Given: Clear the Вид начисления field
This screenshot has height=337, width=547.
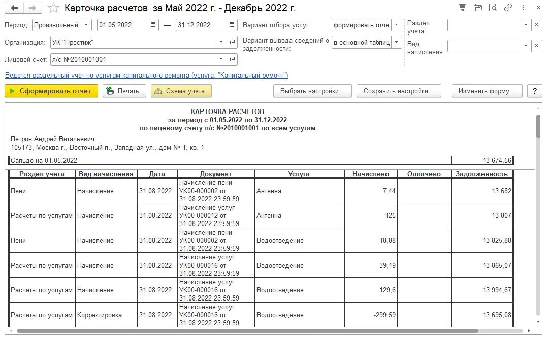Looking at the screenshot, I should (x=536, y=46).
